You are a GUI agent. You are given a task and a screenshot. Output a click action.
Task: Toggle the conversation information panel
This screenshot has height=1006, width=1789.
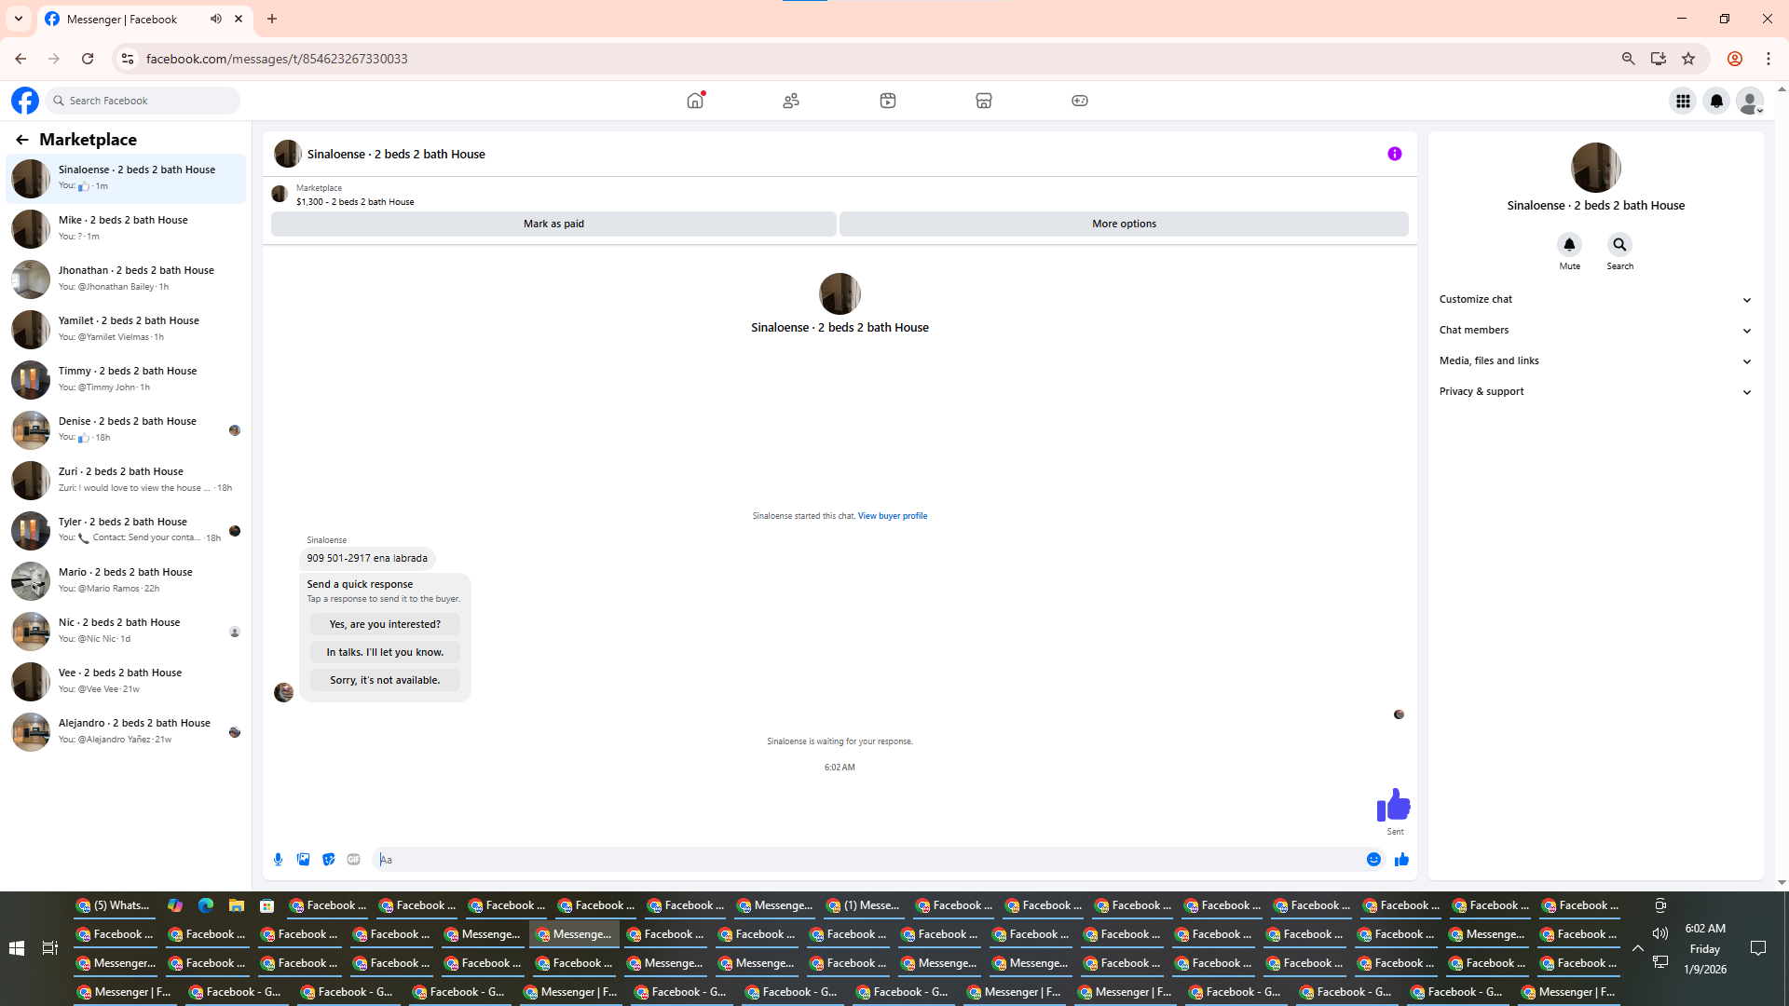(1394, 154)
